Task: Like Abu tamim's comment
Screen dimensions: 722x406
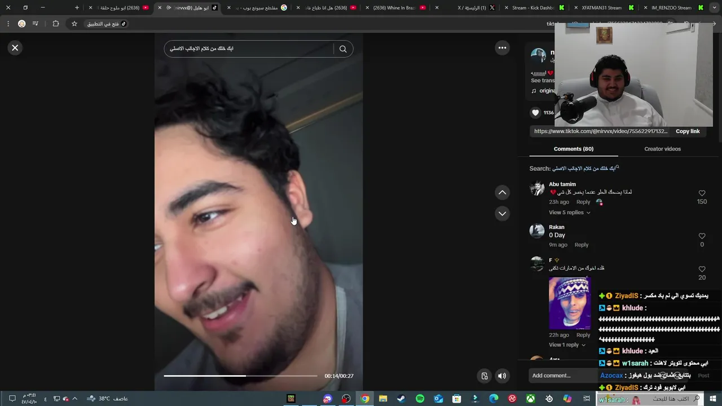Action: click(702, 193)
